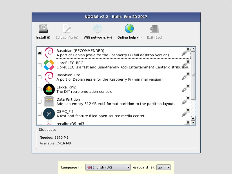Click the Raspbian Lite swirl logo
This screenshot has height=174, width=232.
tap(49, 77)
